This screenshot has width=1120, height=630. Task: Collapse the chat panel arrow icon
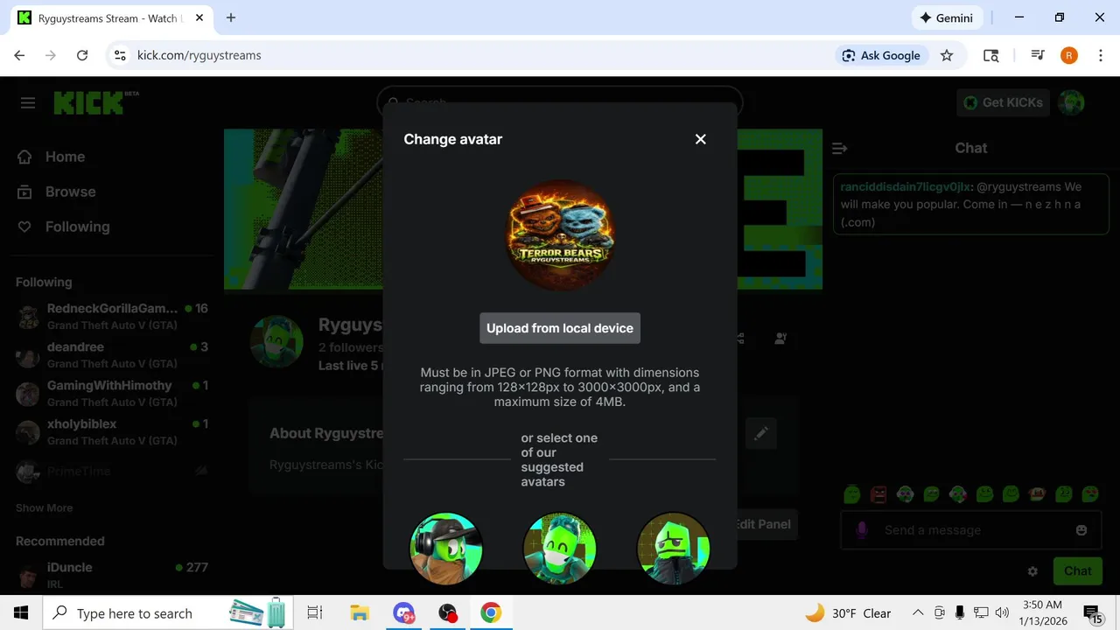(839, 148)
